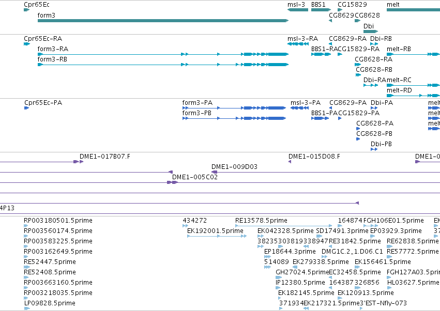440x311 pixels.
Task: Click the RE52408.5prime EST
Action: 26,277
